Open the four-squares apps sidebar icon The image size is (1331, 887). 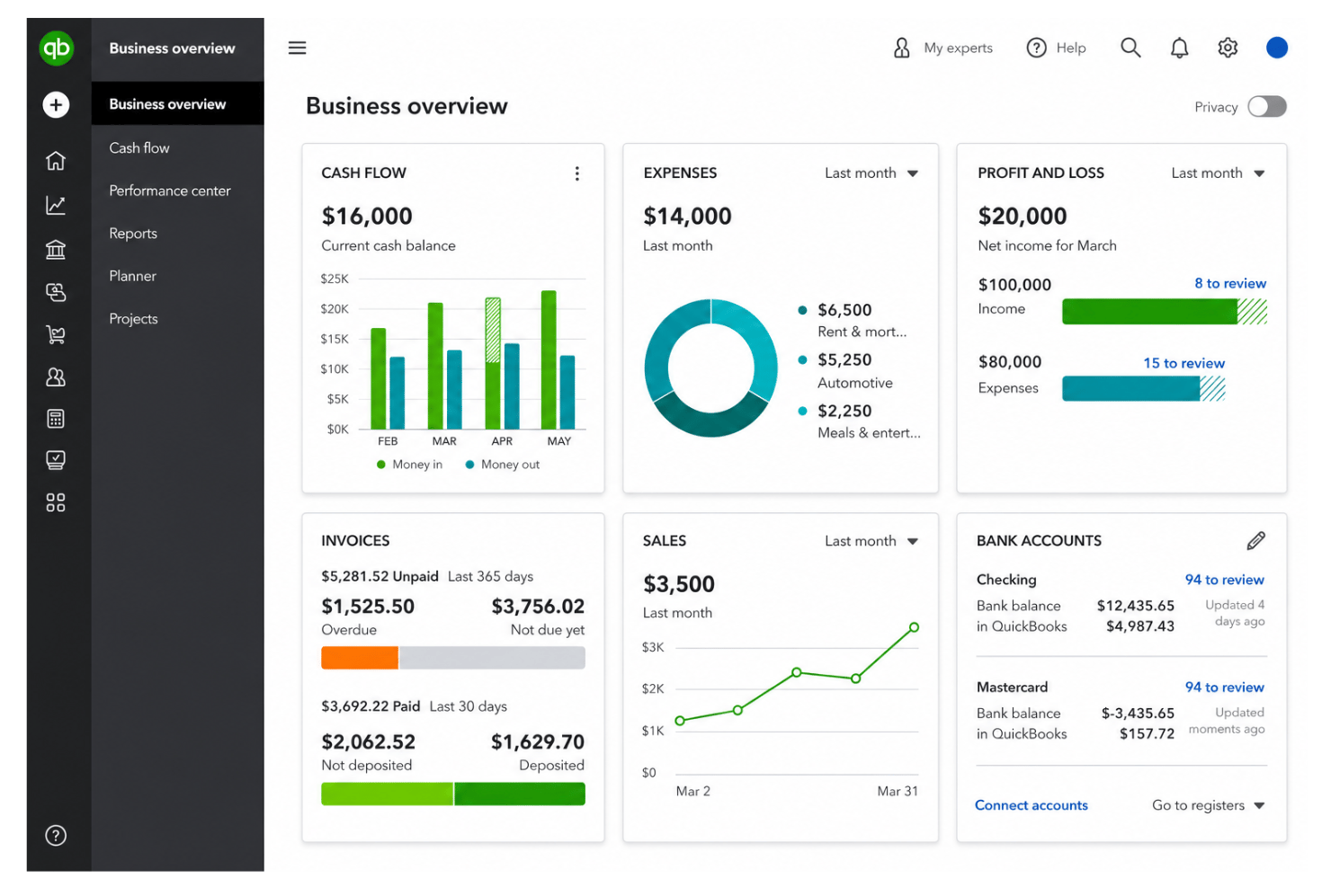[x=56, y=502]
